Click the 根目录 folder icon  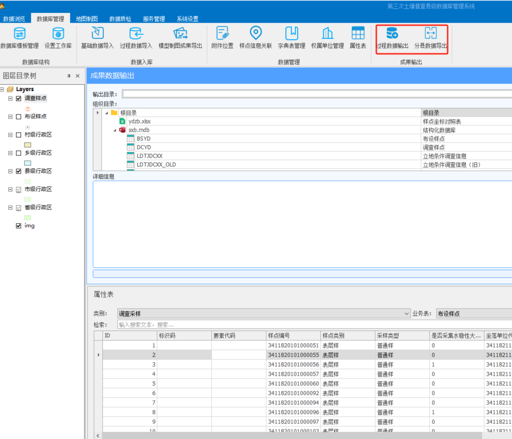pos(114,113)
